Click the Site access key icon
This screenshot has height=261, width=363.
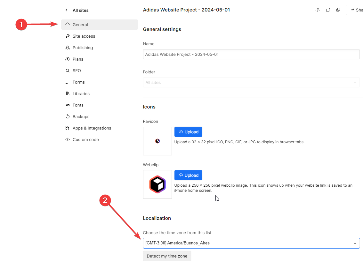pyautogui.click(x=68, y=36)
